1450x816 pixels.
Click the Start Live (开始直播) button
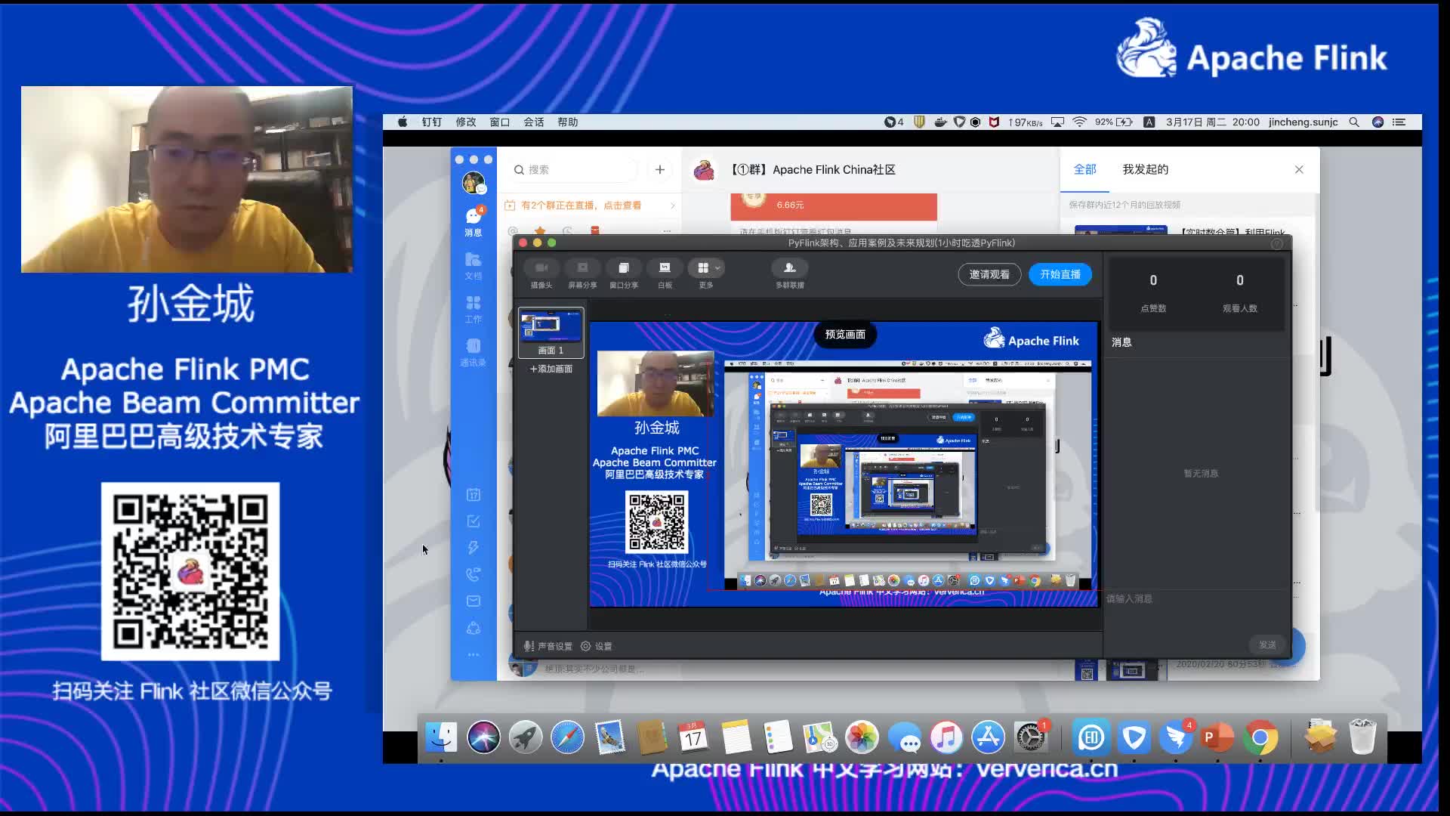[1060, 274]
